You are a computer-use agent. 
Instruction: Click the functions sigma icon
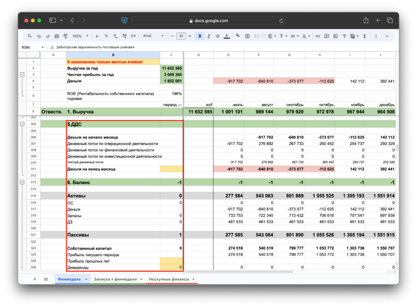365,36
